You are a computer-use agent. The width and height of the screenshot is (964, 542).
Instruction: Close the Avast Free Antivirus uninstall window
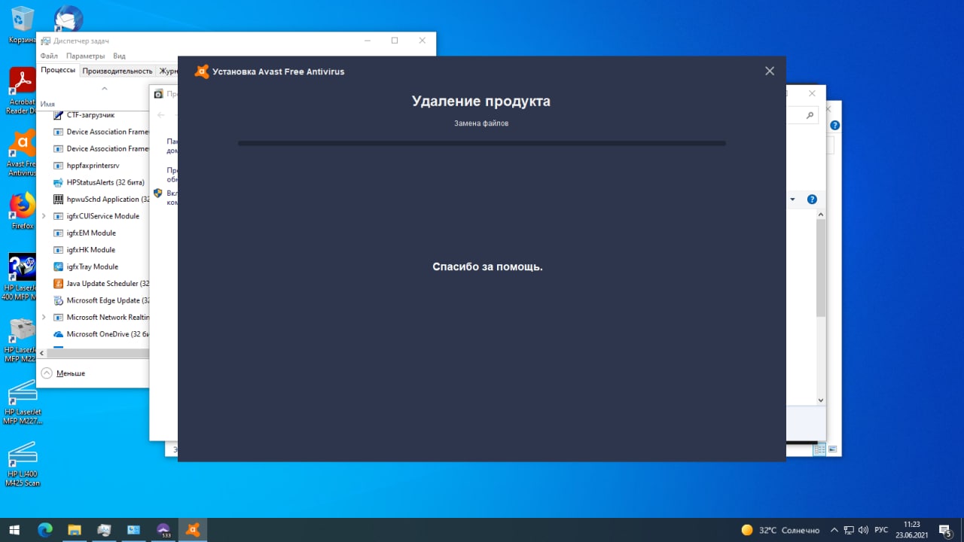(x=769, y=71)
